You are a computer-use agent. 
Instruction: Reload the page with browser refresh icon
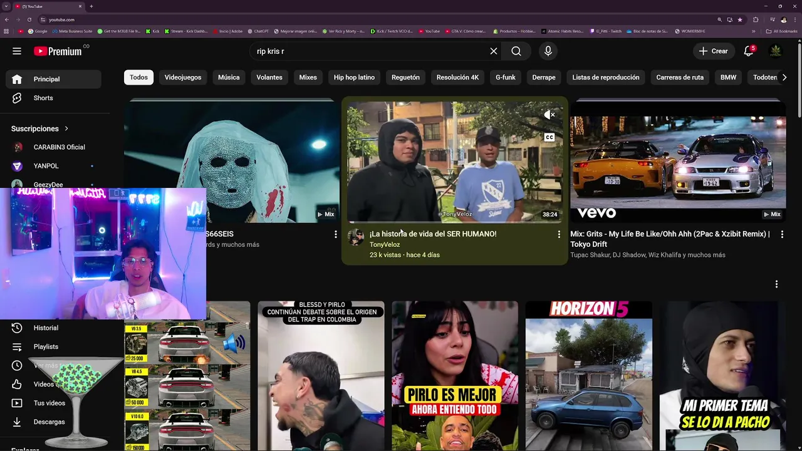click(29, 19)
